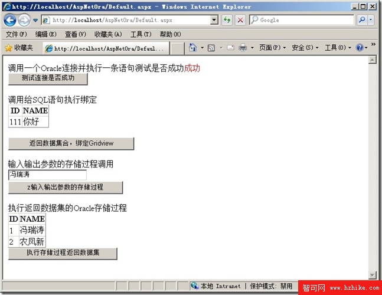Click the Read Mail icon

point(230,47)
